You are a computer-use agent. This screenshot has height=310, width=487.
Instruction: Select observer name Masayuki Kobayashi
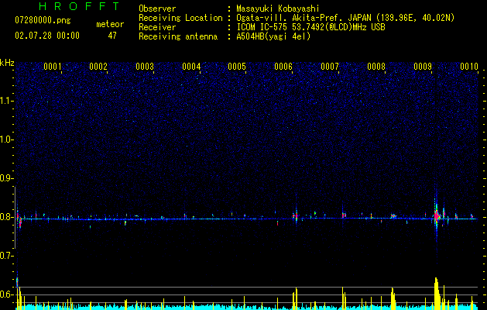pos(278,9)
